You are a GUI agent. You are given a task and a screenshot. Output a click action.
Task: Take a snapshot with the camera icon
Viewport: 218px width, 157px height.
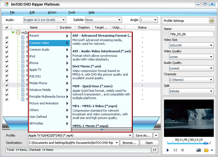199,150
